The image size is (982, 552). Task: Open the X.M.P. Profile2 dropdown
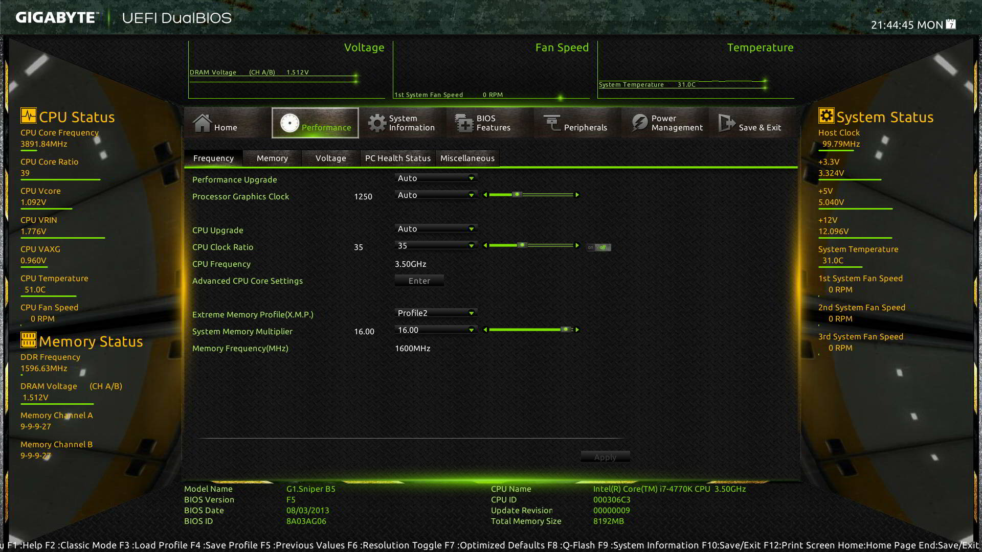pos(436,313)
